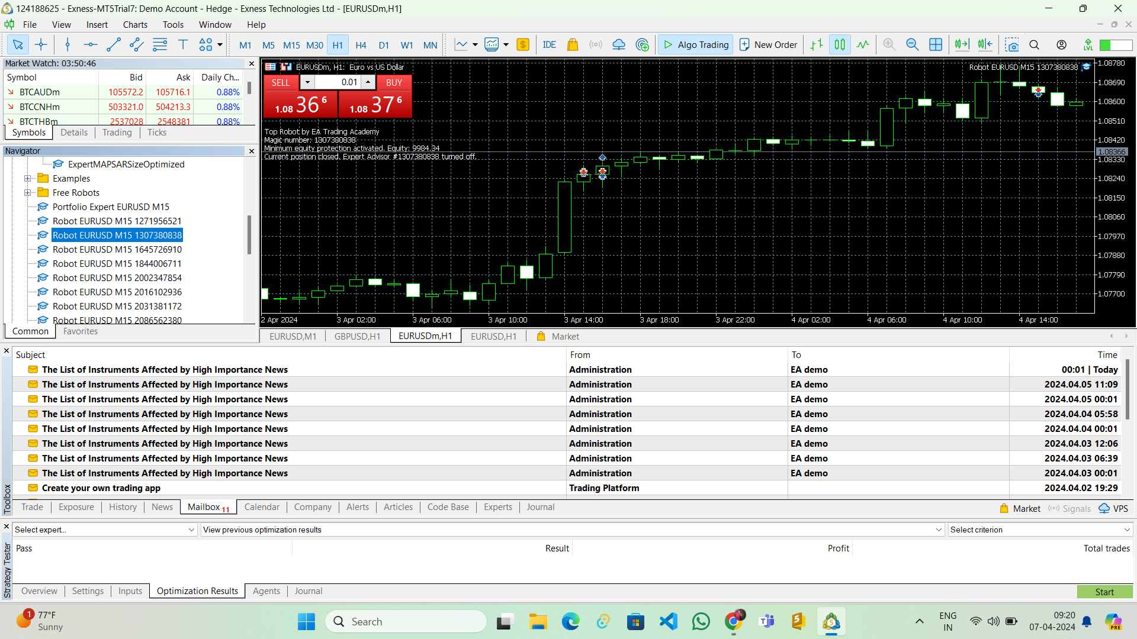1137x639 pixels.
Task: Open the account profile icon
Action: (1062, 44)
